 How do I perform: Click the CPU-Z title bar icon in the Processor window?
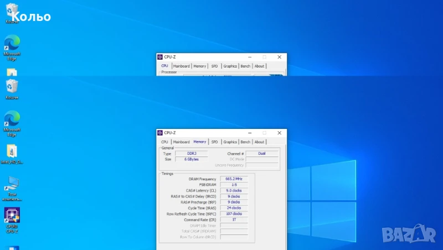[x=160, y=57]
